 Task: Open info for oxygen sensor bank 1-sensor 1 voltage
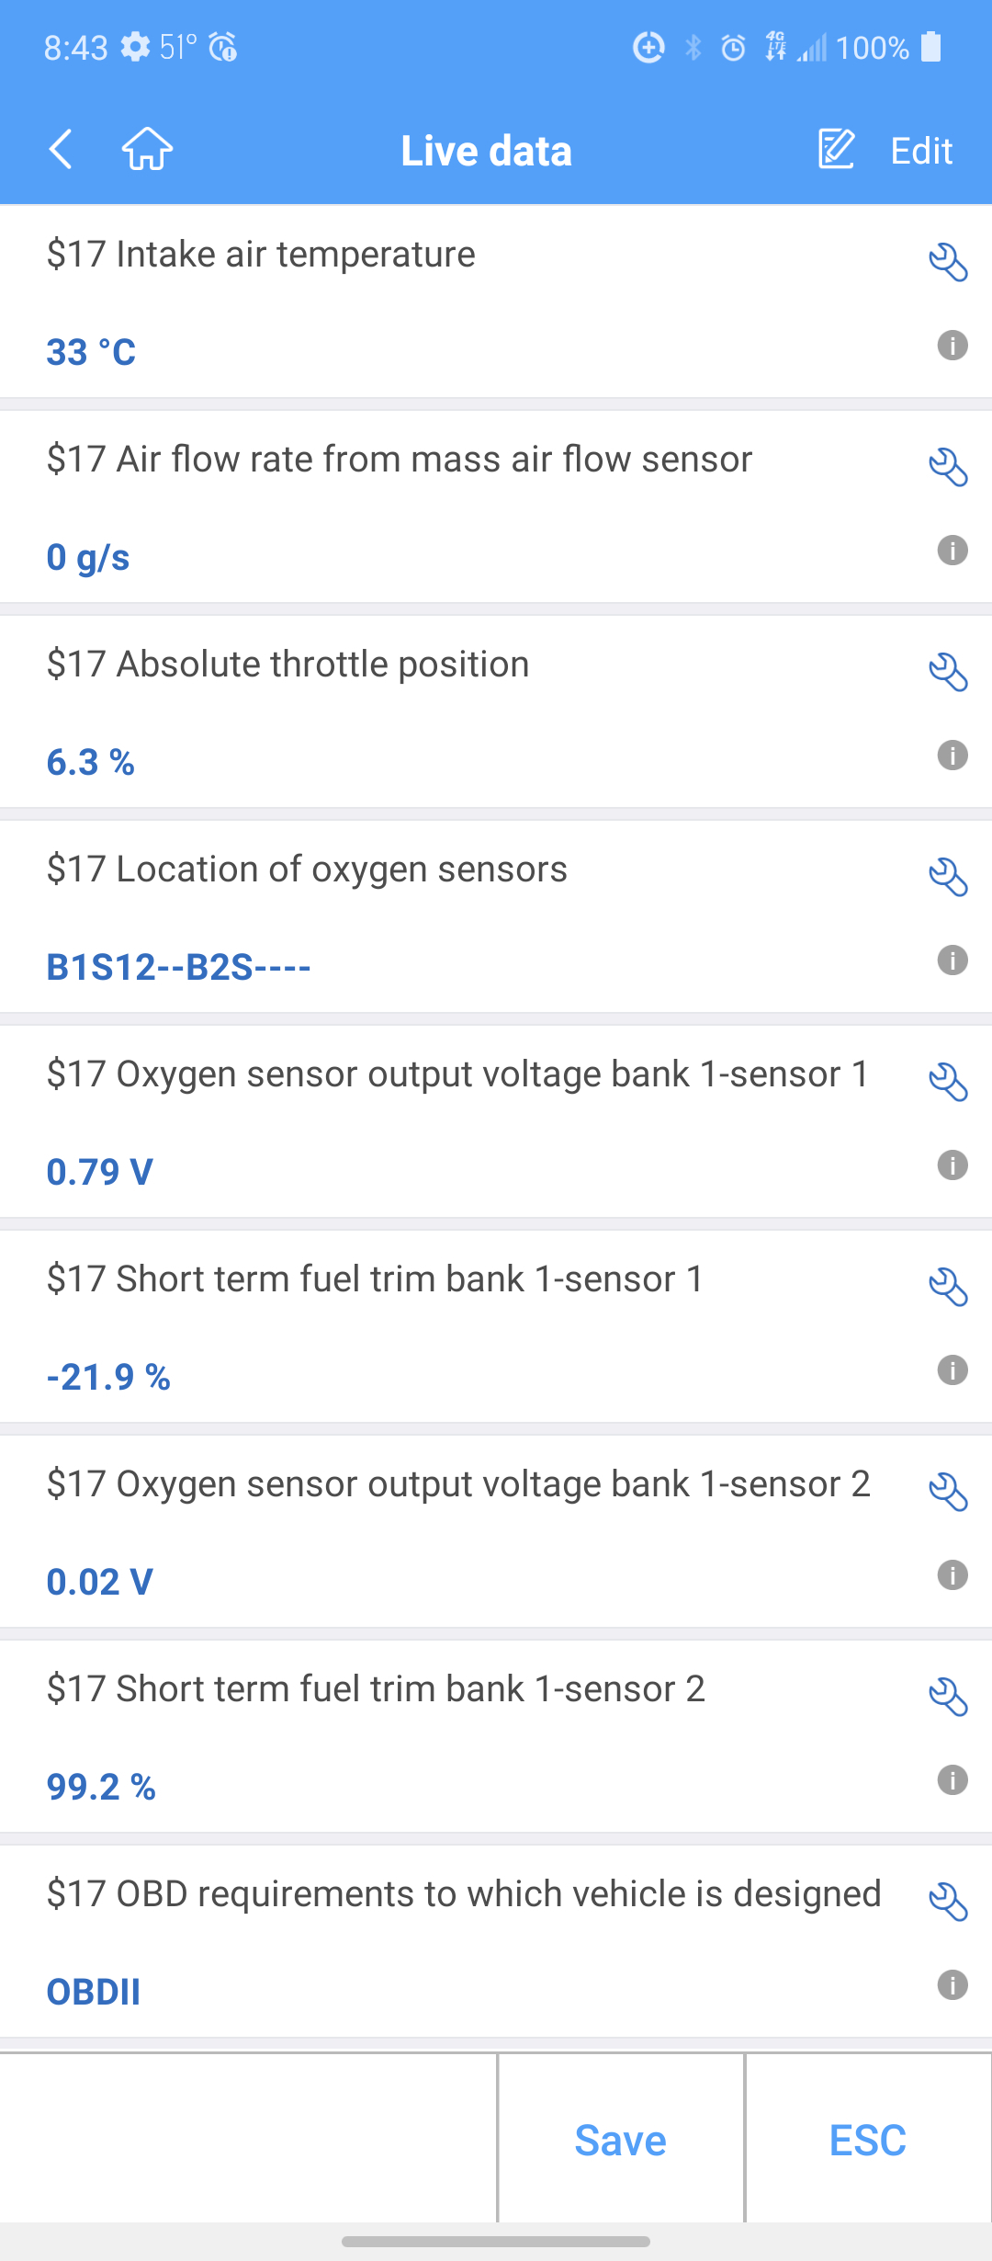[953, 1165]
